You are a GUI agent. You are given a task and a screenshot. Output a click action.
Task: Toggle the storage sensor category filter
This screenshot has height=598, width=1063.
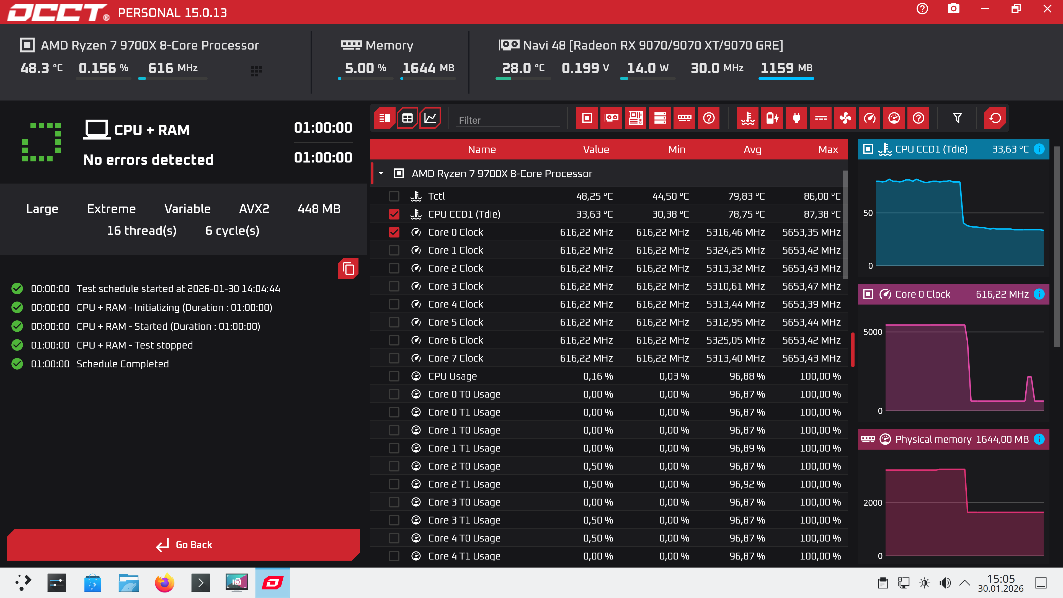tap(660, 118)
